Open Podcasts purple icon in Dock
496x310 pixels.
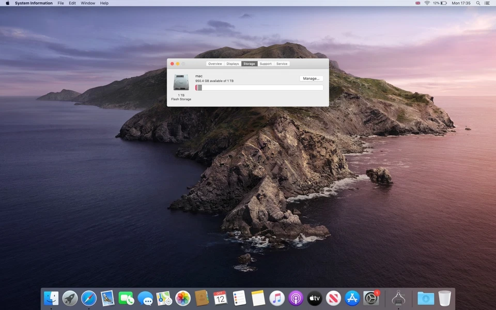[x=296, y=298]
